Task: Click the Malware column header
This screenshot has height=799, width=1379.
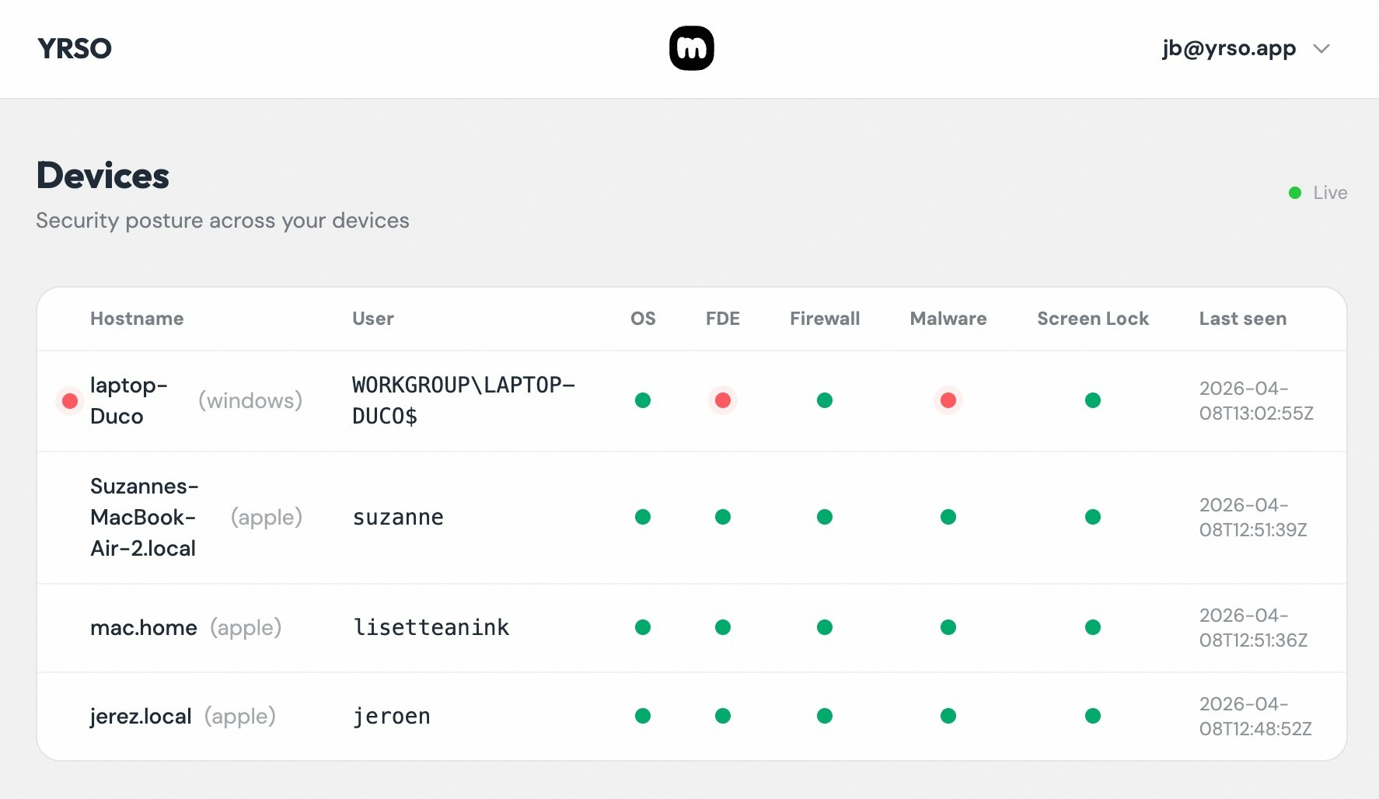Action: 948,319
